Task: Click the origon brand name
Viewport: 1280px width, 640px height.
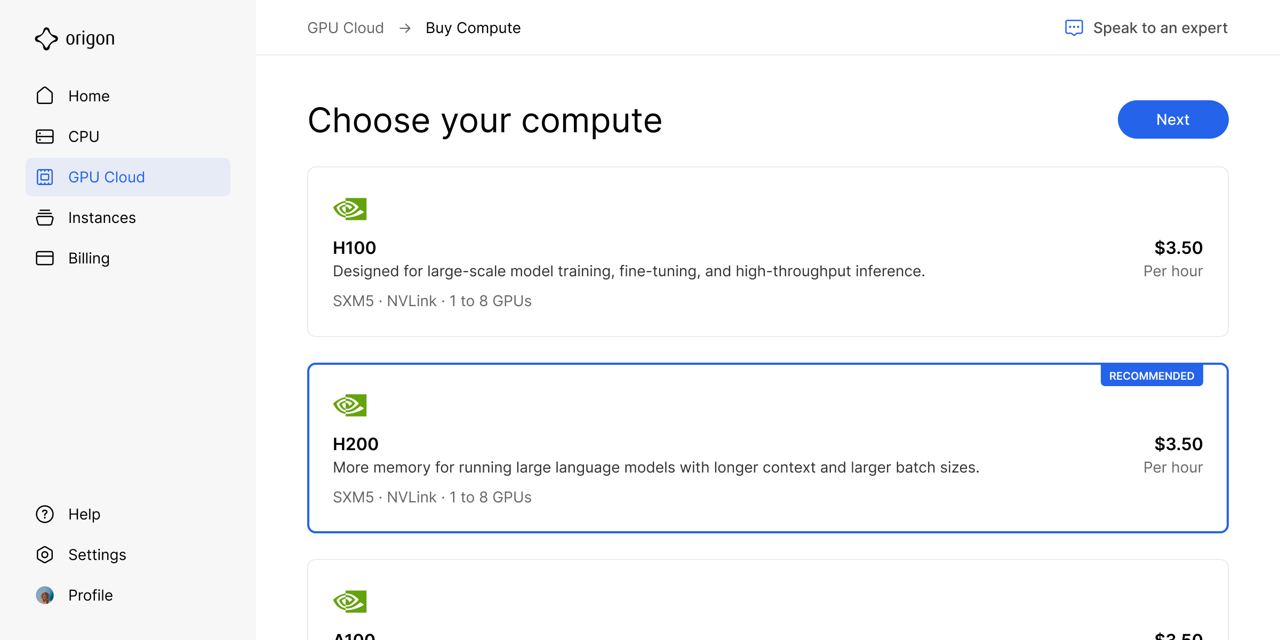Action: point(90,38)
